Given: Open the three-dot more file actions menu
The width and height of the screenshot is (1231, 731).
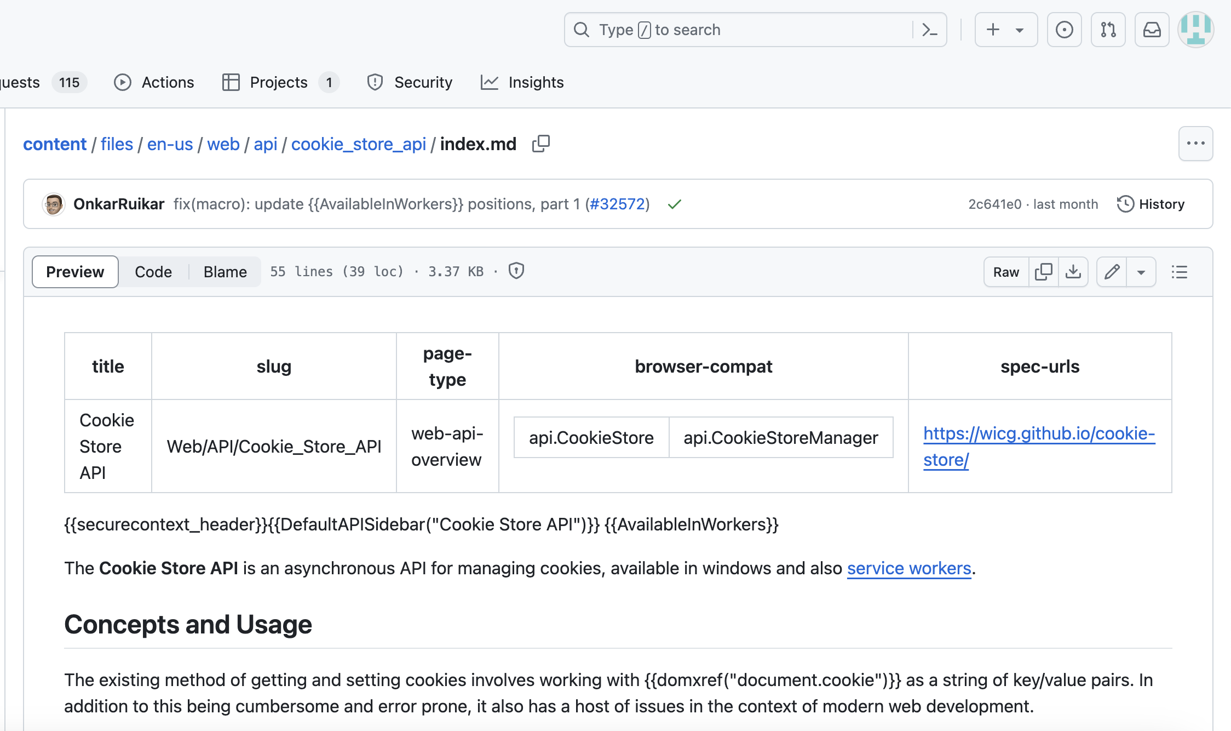Looking at the screenshot, I should pos(1195,144).
